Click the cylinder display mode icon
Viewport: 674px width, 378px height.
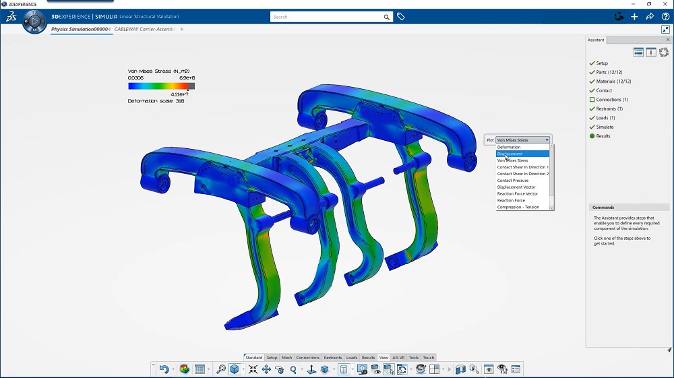pos(344,369)
